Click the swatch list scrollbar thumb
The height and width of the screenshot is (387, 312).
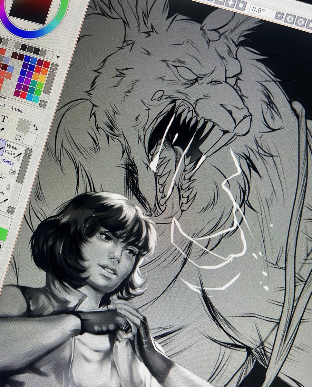[50, 83]
